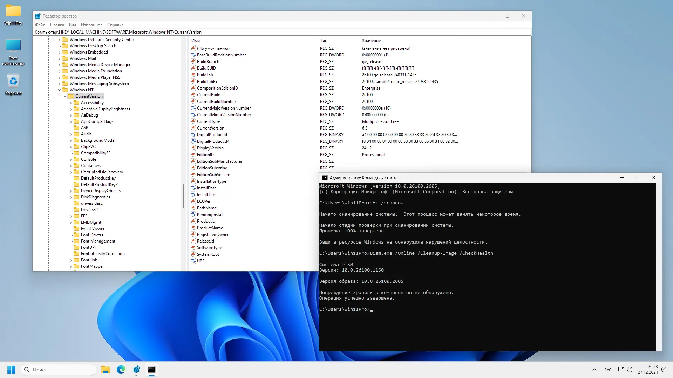
Task: Open the Правка menu
Action: 57,25
